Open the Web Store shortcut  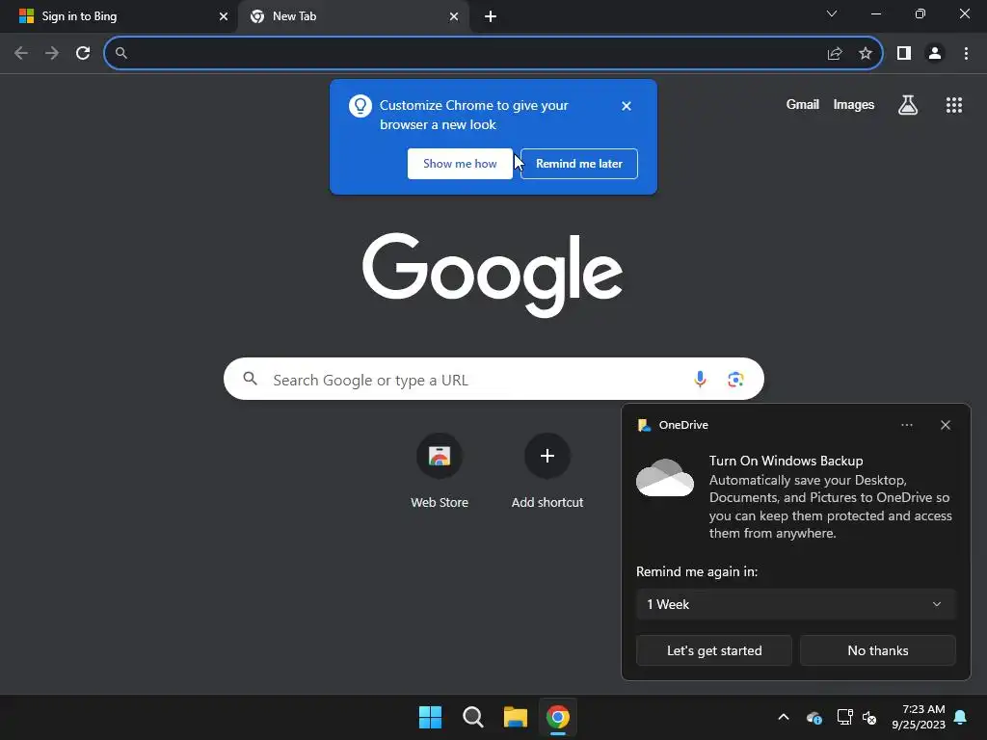click(440, 472)
